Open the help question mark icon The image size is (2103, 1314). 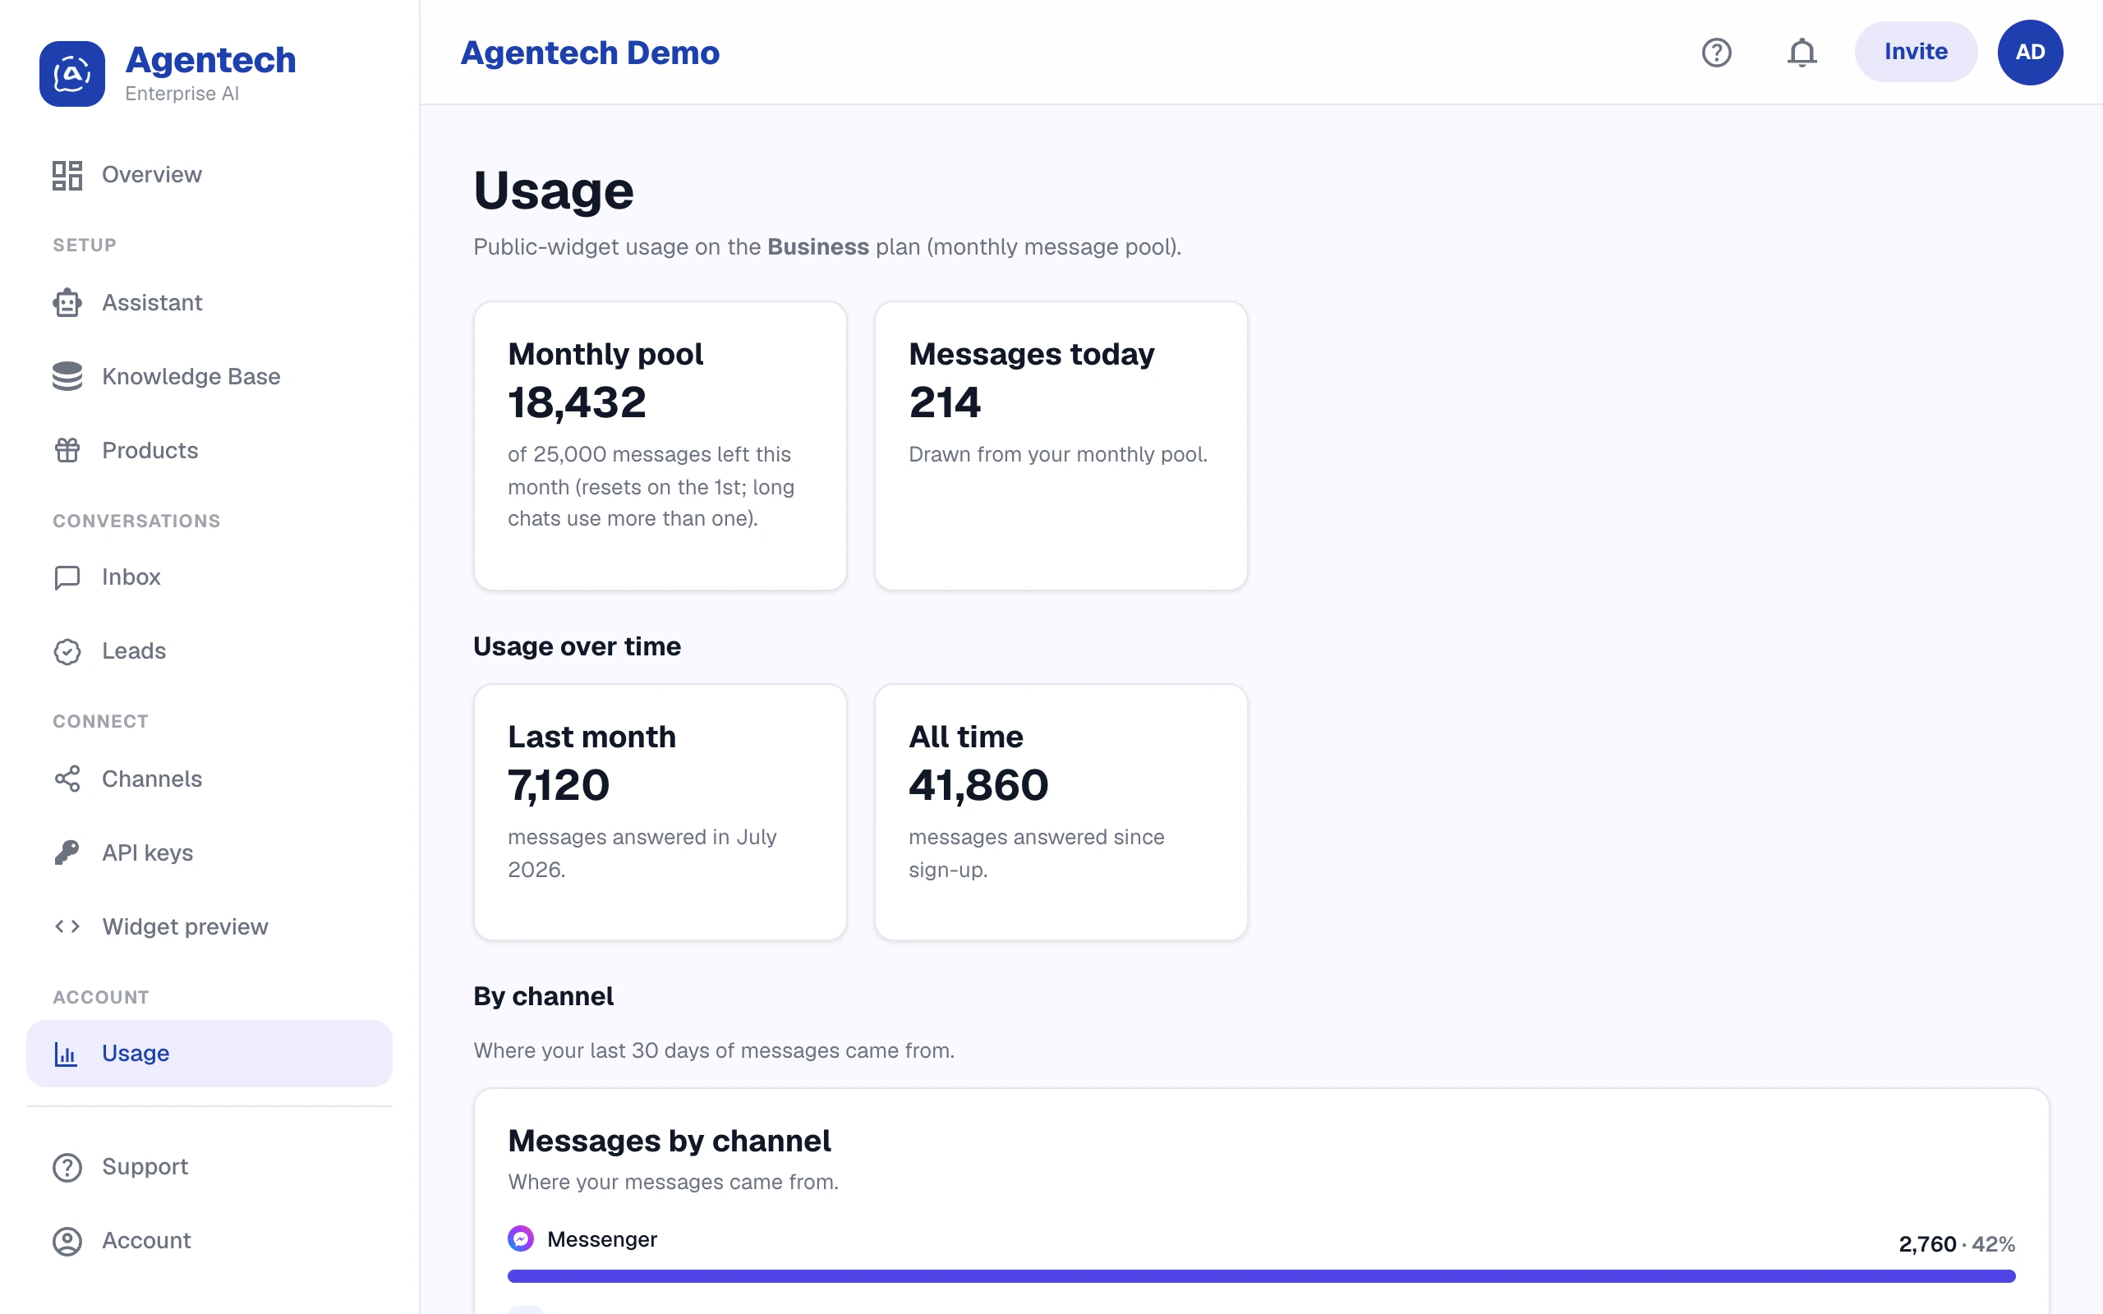(x=1716, y=52)
